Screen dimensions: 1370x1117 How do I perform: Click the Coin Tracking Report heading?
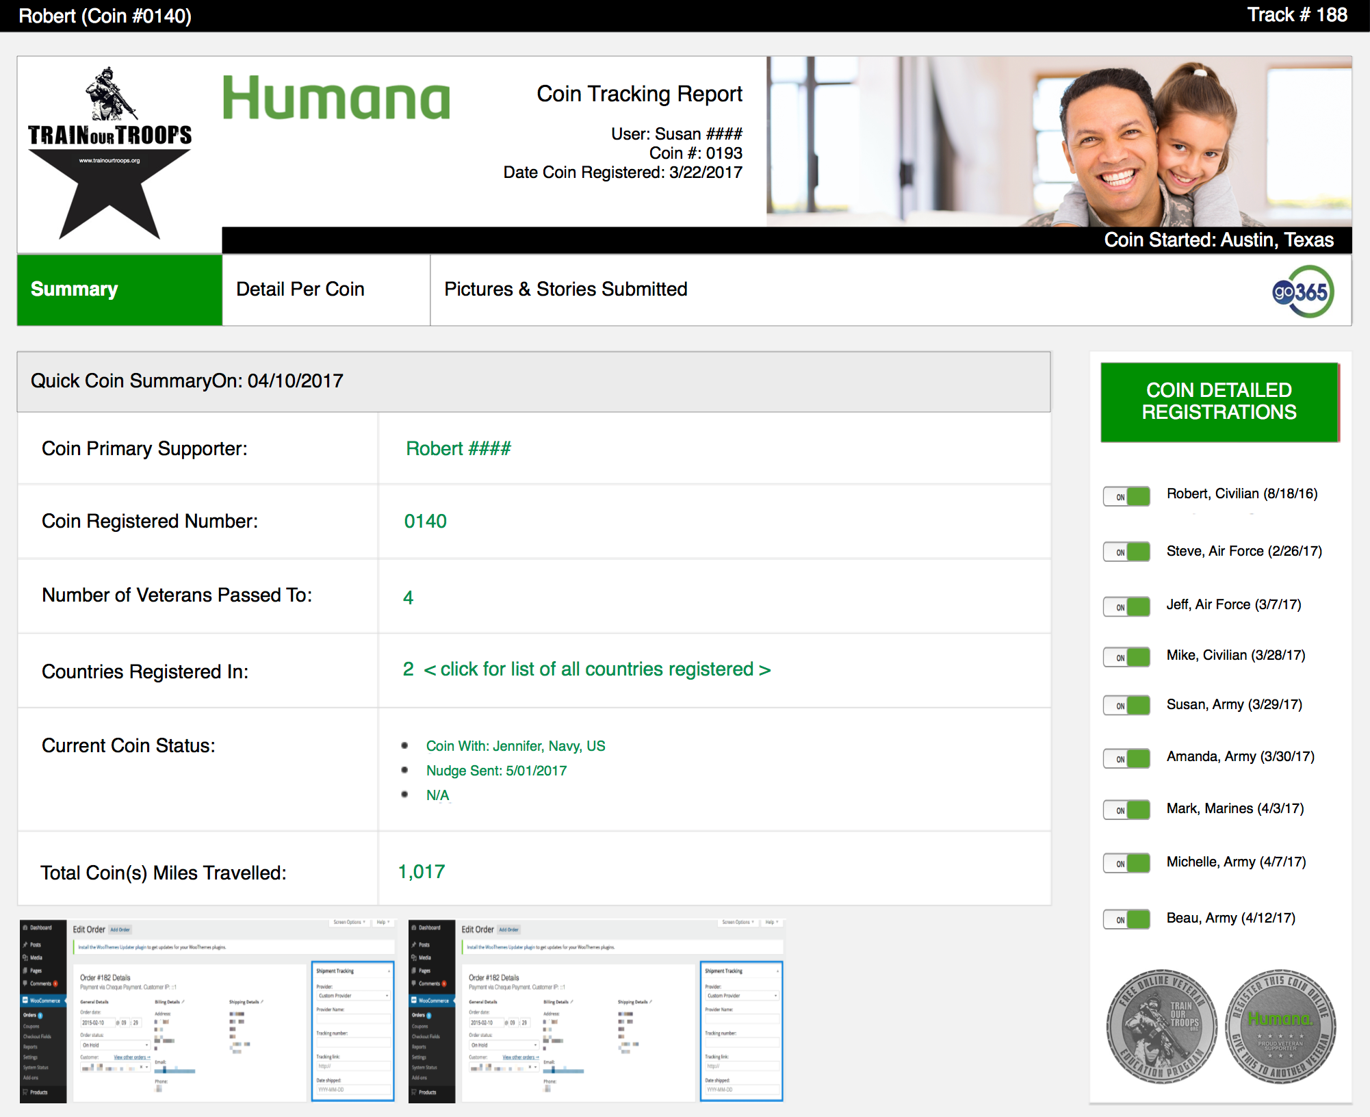coord(640,94)
